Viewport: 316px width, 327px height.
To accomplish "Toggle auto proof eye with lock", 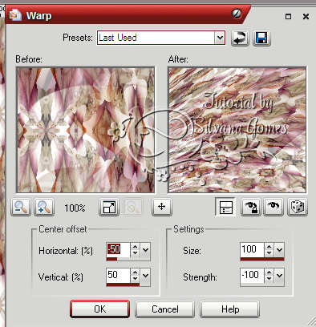I will [250, 207].
